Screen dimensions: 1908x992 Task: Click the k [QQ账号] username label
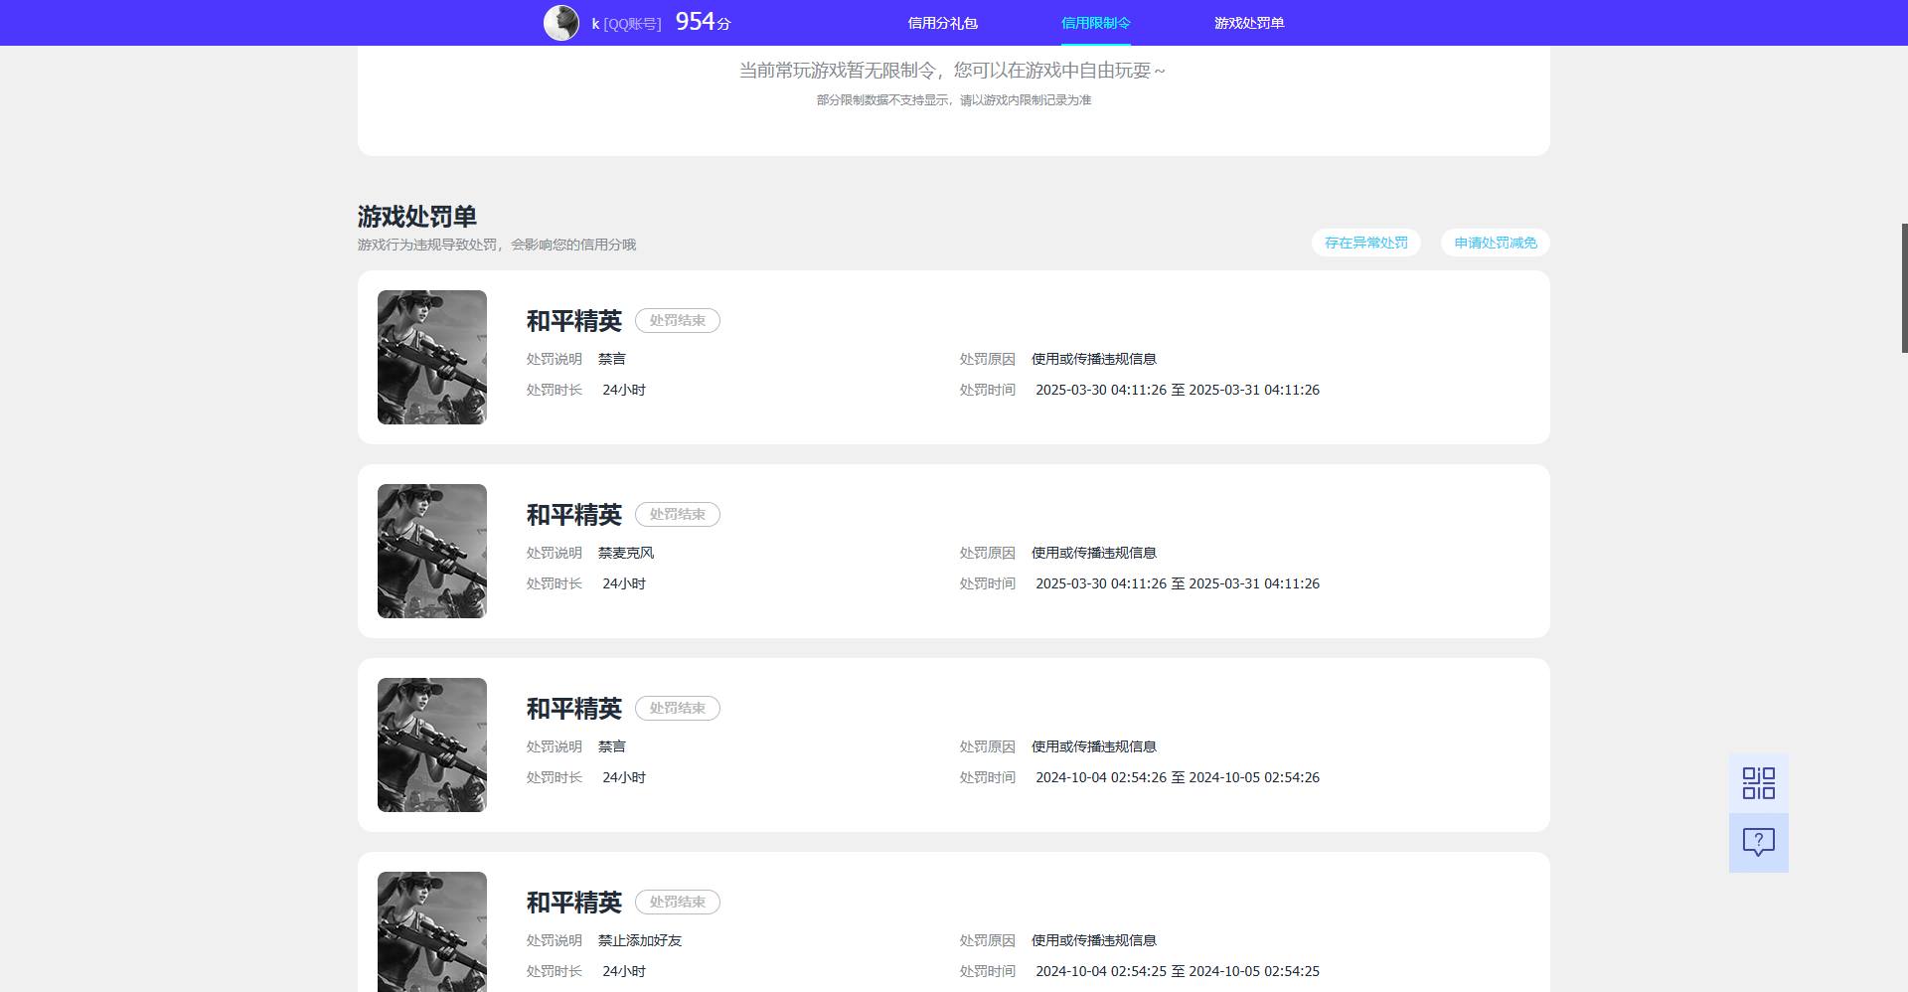pos(626,24)
